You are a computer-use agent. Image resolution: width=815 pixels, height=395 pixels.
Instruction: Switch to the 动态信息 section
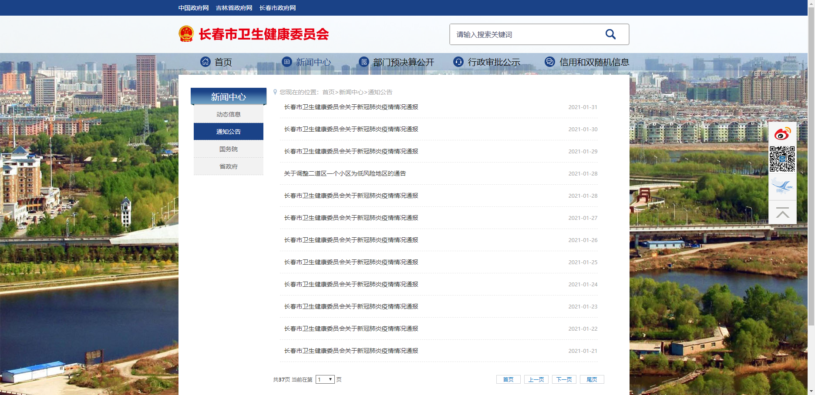pos(228,114)
